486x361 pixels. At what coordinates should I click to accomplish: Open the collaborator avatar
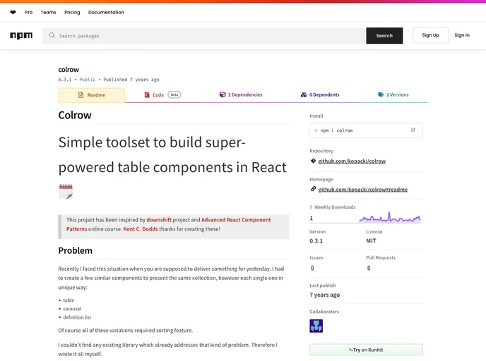pyautogui.click(x=316, y=326)
